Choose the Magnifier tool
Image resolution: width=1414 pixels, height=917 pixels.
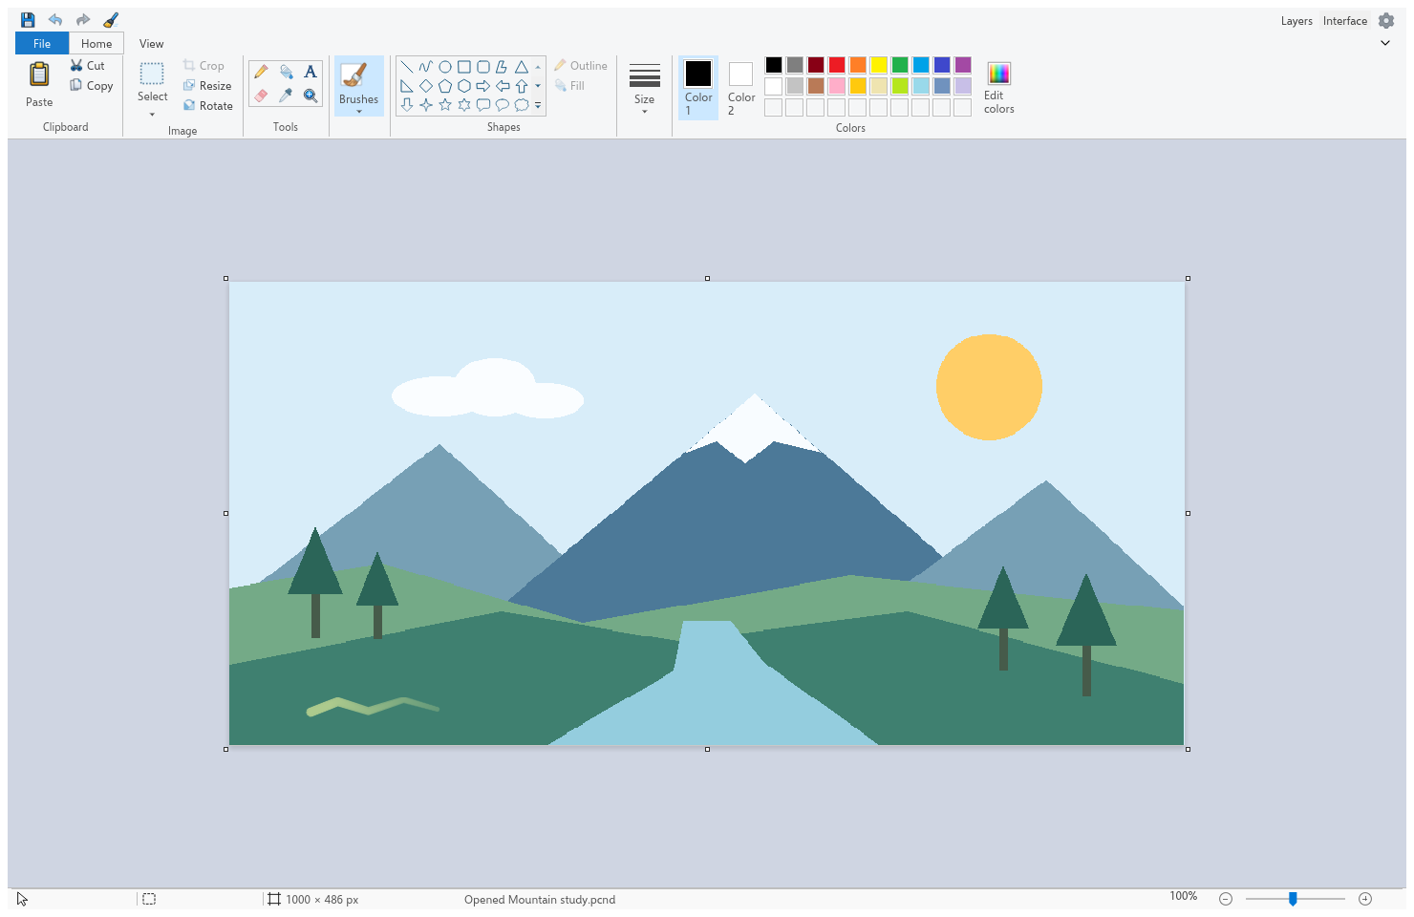tap(311, 96)
